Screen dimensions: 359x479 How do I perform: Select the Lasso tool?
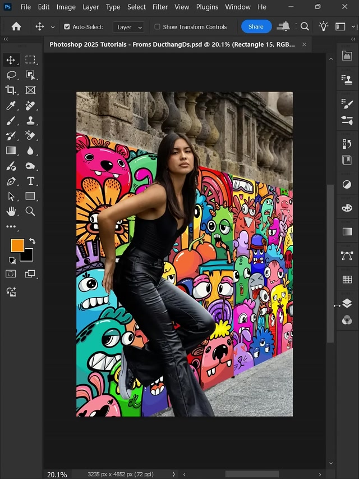pyautogui.click(x=11, y=75)
